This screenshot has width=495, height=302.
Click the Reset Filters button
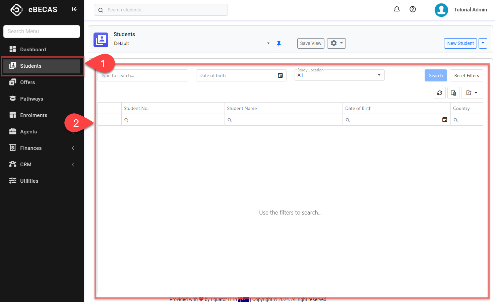pos(466,75)
